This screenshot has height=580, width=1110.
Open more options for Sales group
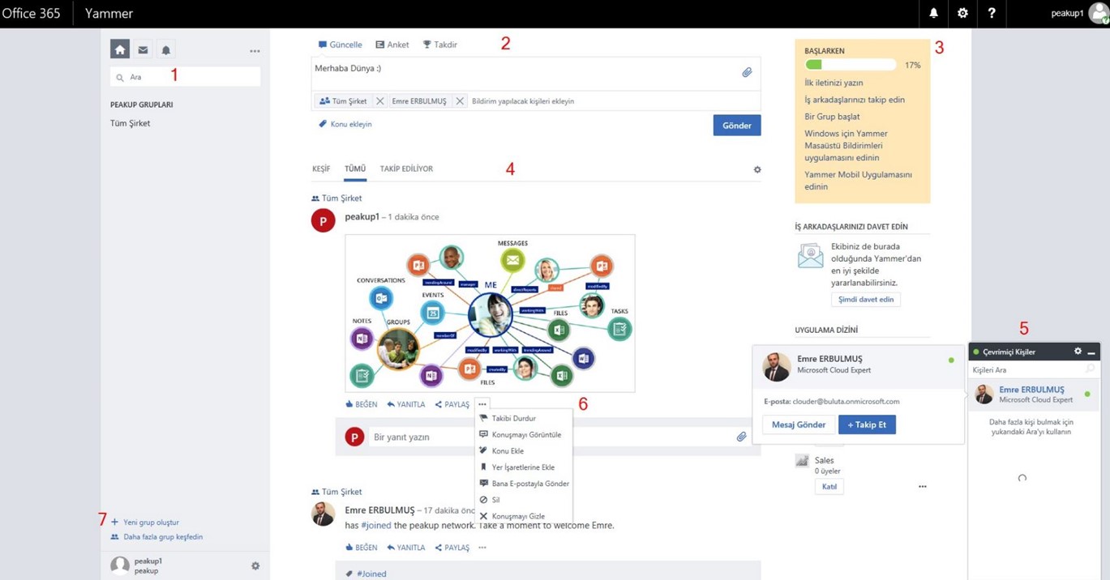click(x=923, y=487)
